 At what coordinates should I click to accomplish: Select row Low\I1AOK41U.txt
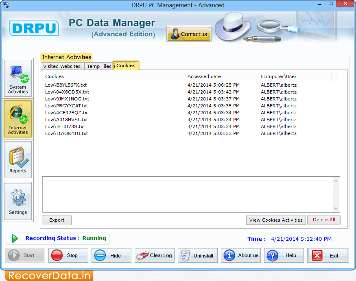[191, 133]
